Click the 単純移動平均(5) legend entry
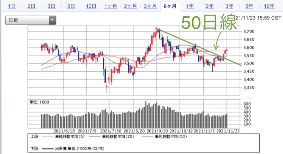Screen dimensions: 283x154 70,137
